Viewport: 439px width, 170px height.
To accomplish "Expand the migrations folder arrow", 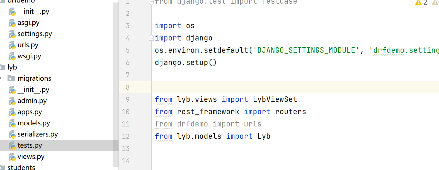I will click(x=1, y=78).
